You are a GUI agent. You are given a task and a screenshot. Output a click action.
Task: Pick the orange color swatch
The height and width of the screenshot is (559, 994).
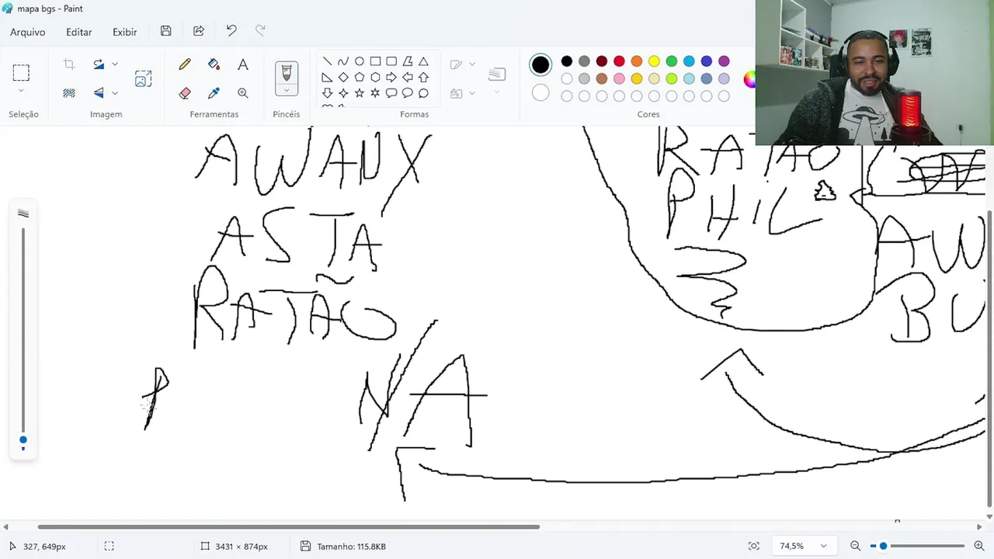tap(637, 61)
